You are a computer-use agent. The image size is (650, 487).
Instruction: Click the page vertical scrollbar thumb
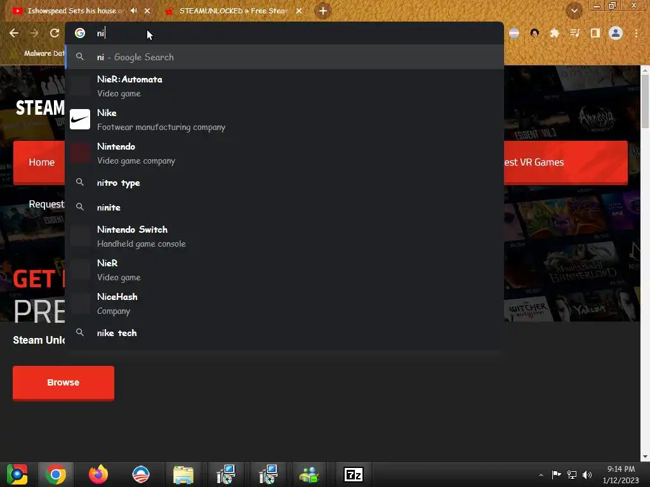[x=645, y=101]
